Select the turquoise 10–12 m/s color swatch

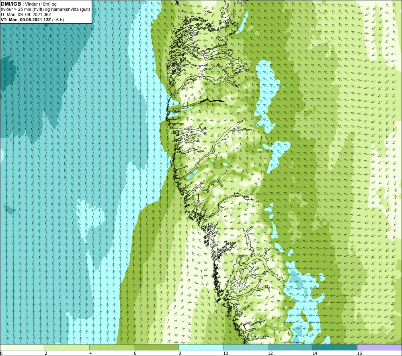click(246, 347)
